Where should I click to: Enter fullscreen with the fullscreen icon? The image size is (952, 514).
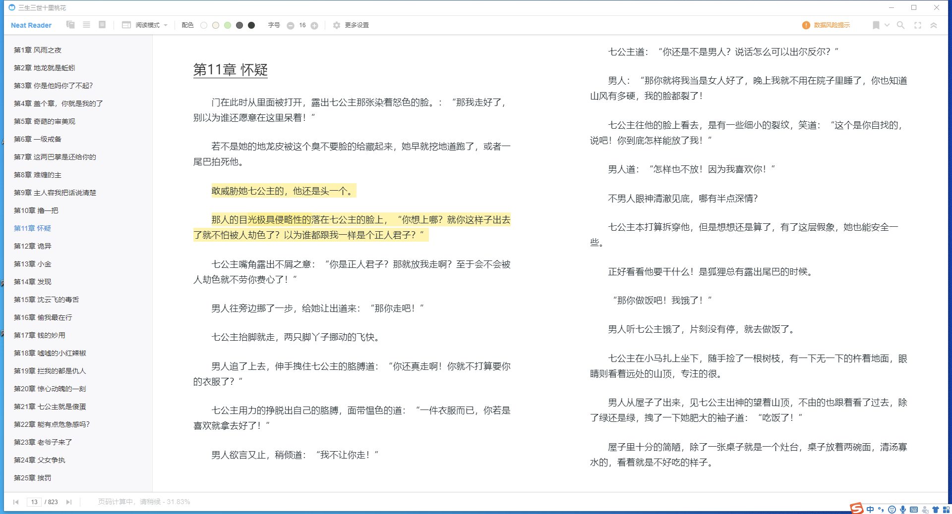pos(918,25)
